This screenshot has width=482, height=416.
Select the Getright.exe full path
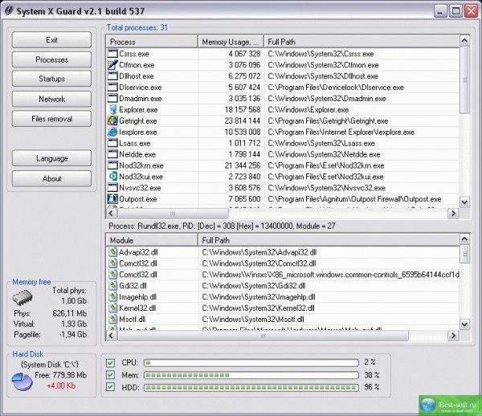coord(328,120)
